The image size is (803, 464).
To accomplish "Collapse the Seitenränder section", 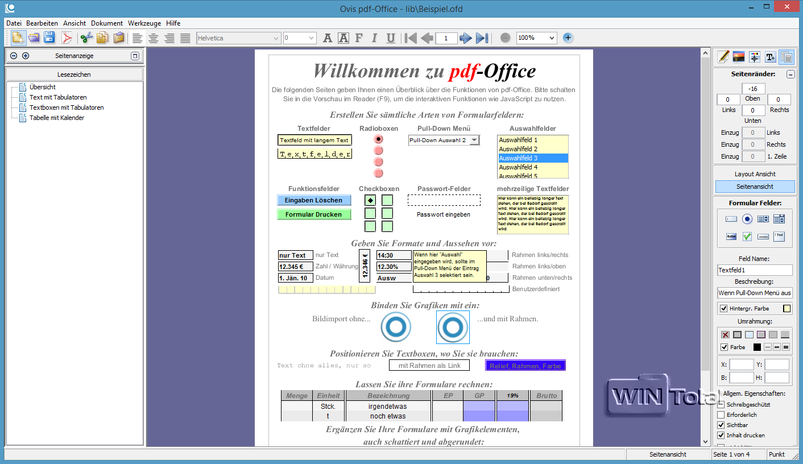I will [x=790, y=74].
